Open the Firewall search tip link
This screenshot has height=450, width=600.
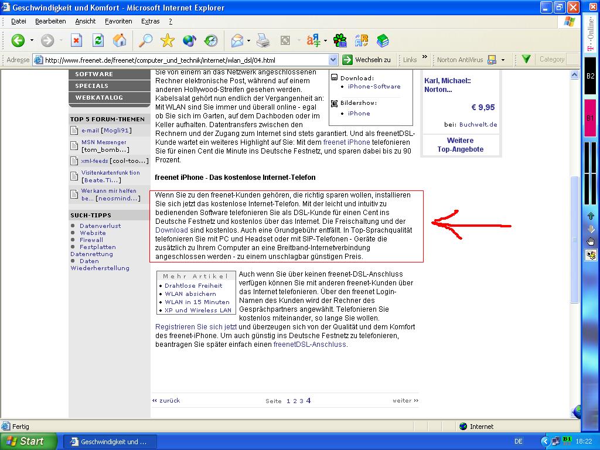(91, 240)
